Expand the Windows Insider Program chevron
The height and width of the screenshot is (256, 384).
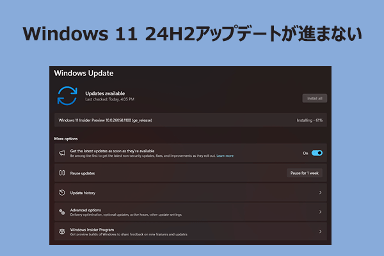pos(320,232)
